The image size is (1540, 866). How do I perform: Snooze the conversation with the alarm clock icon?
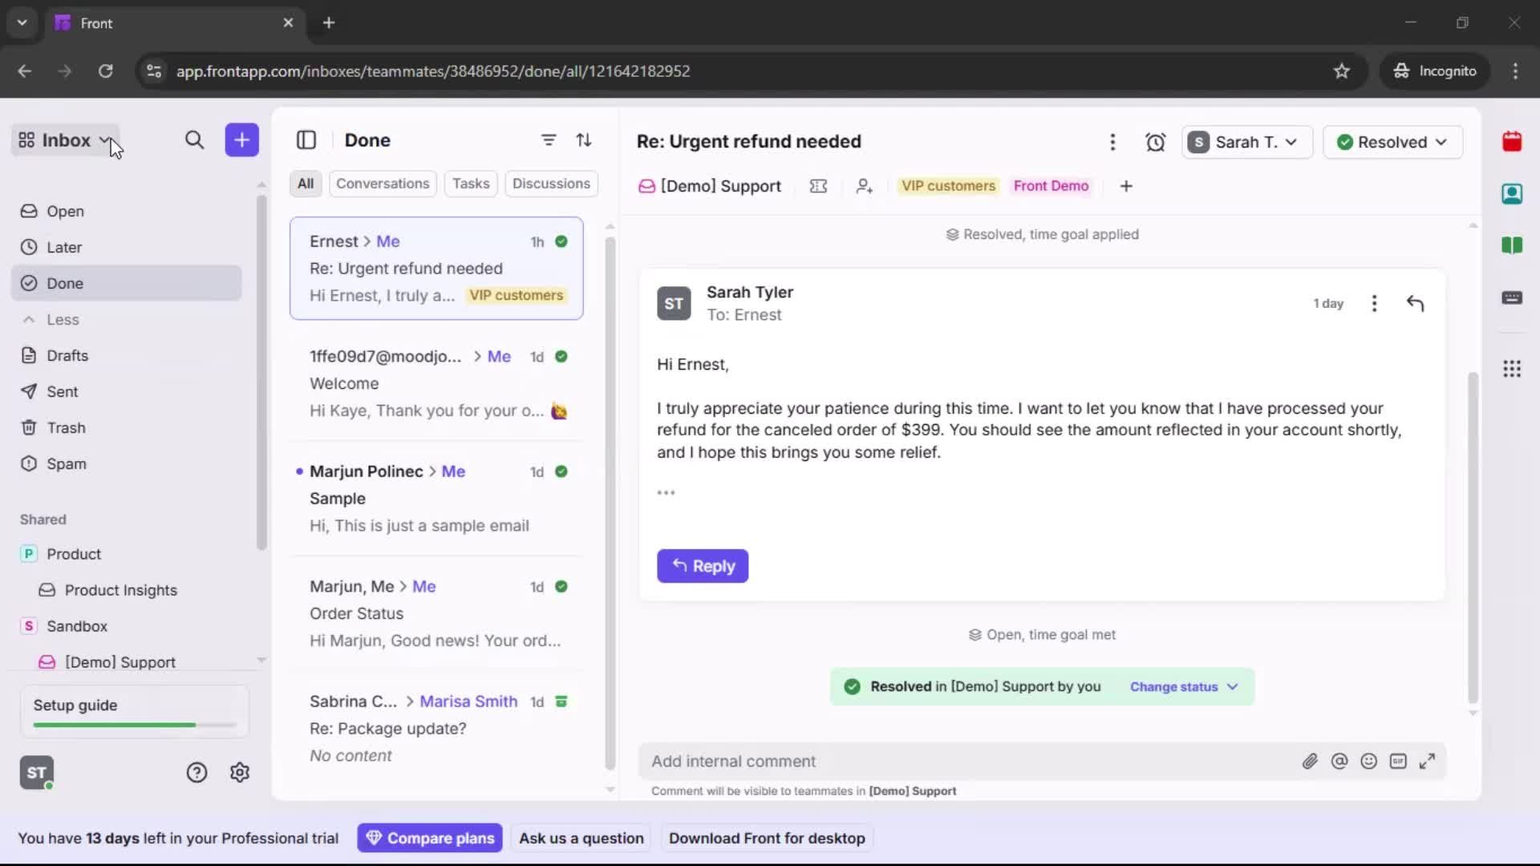click(x=1157, y=142)
